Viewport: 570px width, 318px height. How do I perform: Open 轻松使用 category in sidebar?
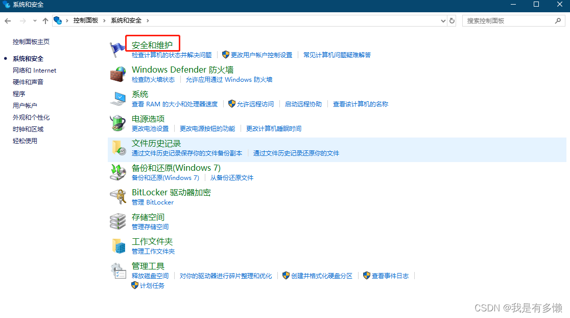coord(25,141)
